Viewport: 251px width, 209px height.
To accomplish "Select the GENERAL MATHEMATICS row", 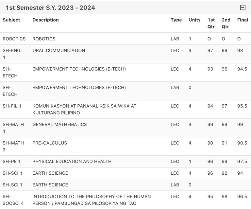I will [x=125, y=128].
